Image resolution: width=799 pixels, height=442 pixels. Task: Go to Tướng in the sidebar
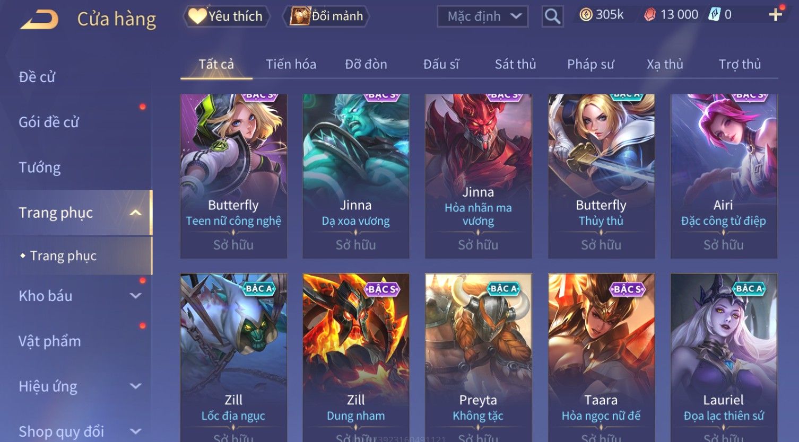coord(40,167)
